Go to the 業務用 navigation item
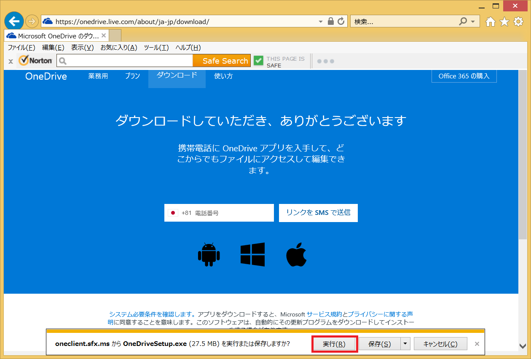 pyautogui.click(x=98, y=76)
